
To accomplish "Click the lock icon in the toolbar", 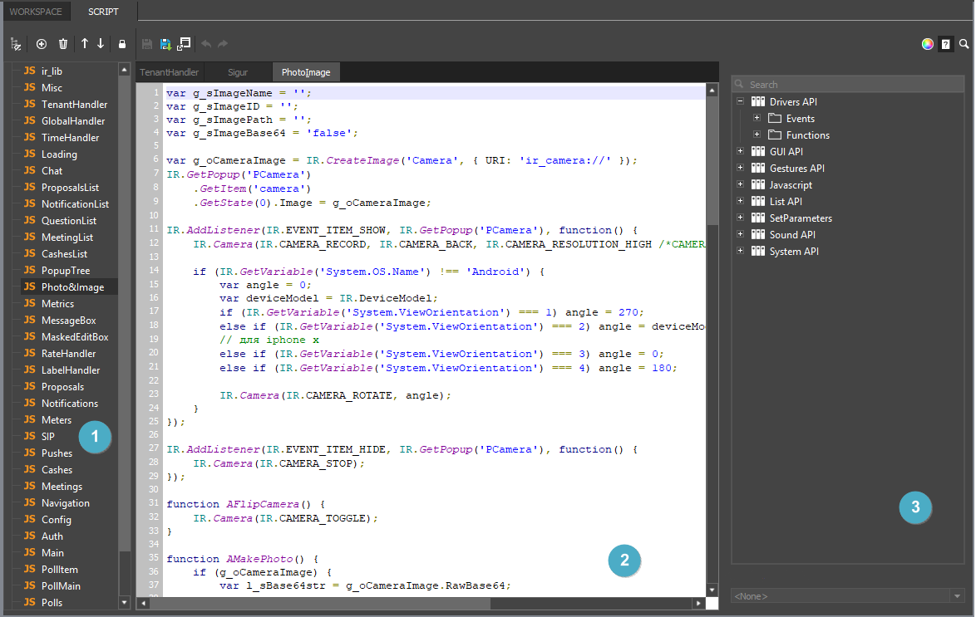I will pyautogui.click(x=122, y=43).
